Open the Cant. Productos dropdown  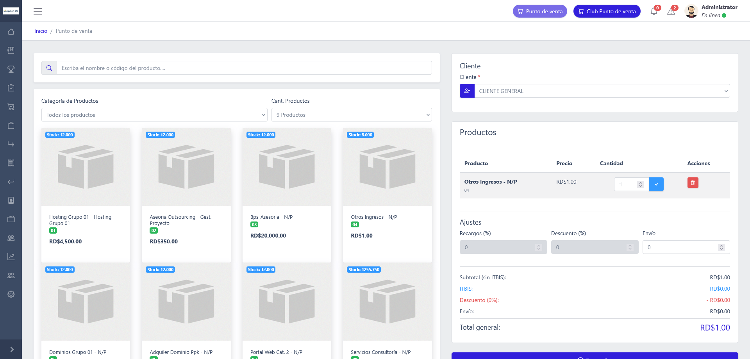point(351,115)
